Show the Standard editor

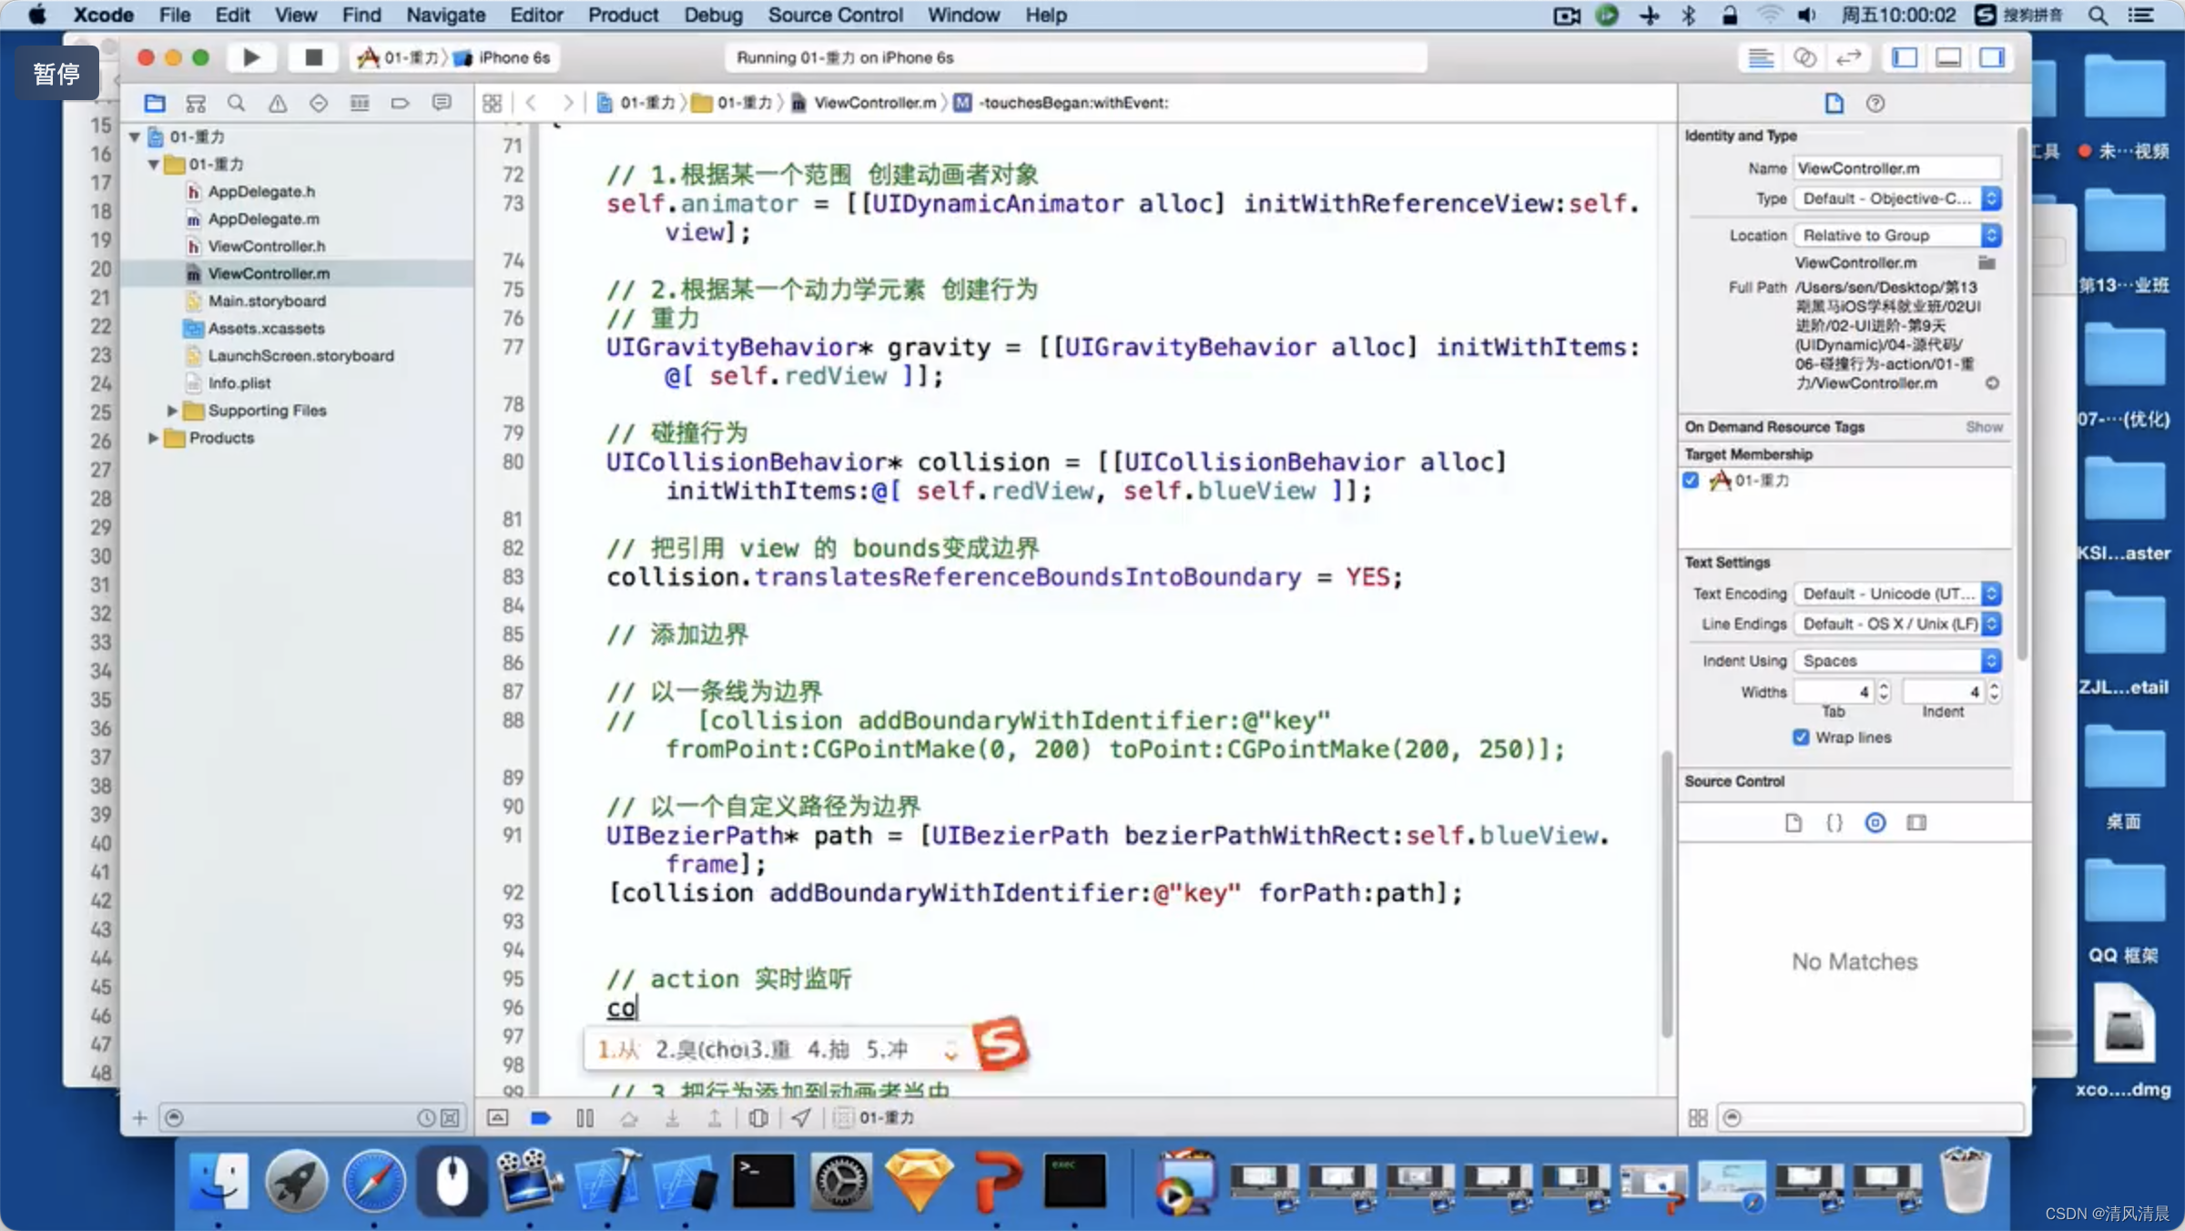point(1761,57)
